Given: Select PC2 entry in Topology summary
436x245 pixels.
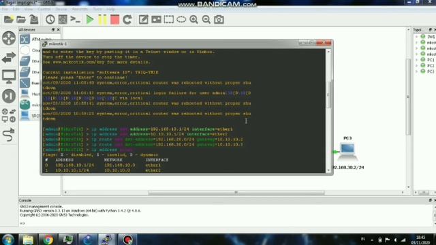Looking at the screenshot, I should click(427, 65).
